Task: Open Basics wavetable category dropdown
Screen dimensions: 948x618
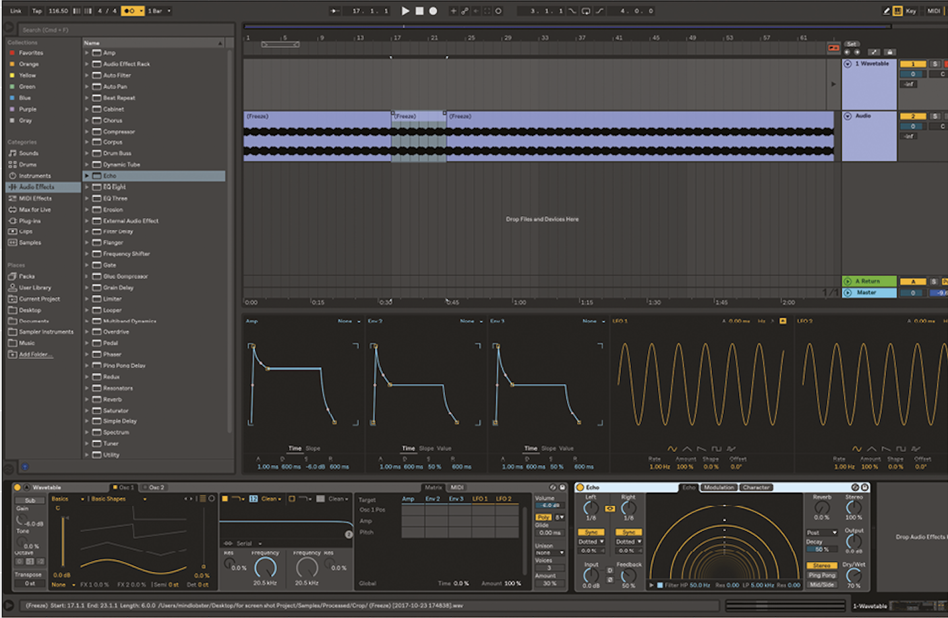Action: (x=69, y=499)
